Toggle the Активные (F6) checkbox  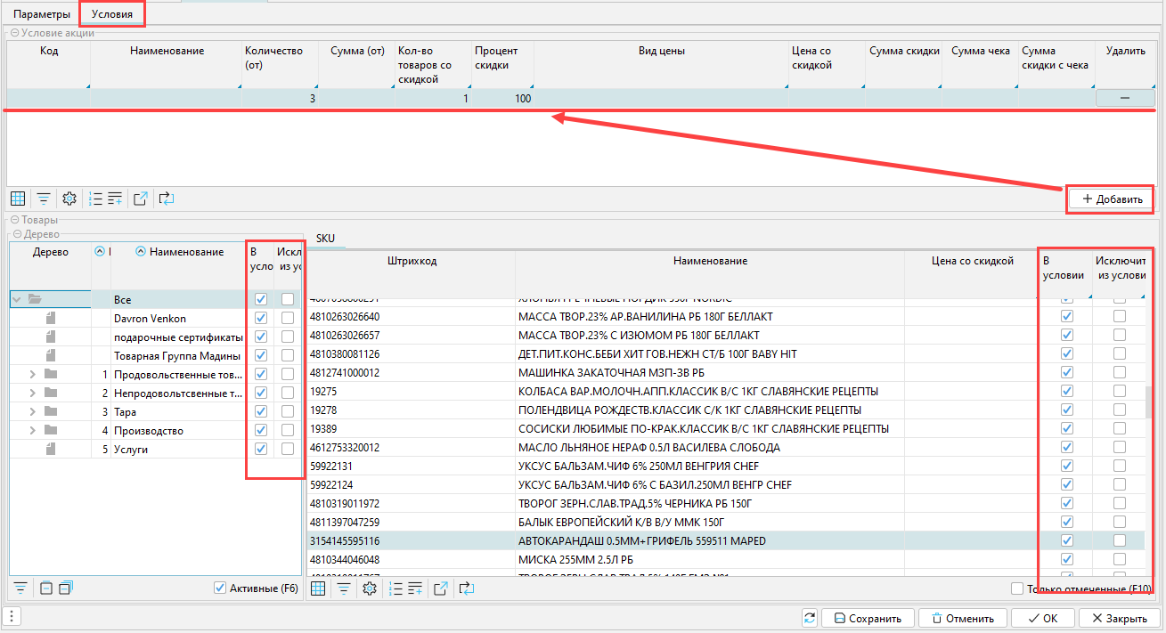point(220,588)
